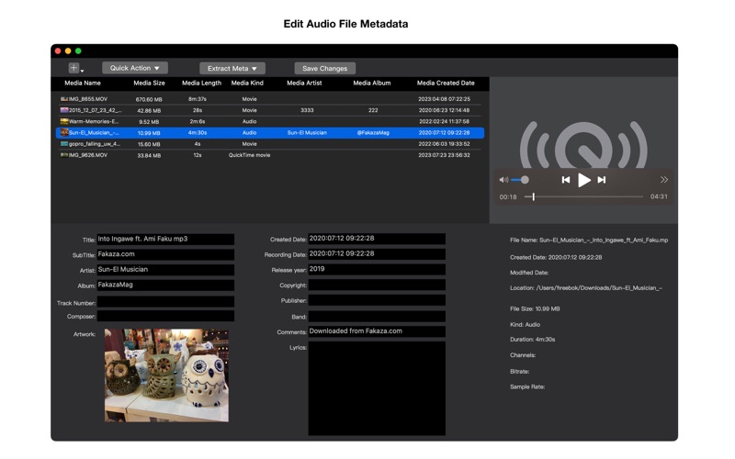
Task: Click the playback progress scrubber
Action: click(583, 196)
